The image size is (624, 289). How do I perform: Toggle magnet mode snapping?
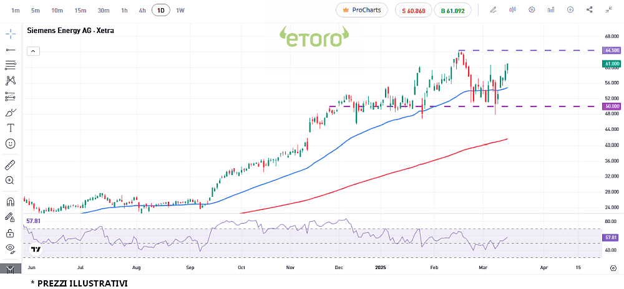click(x=11, y=202)
